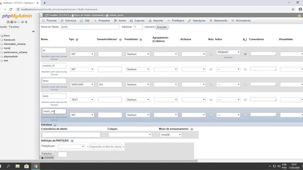303x170 pixels.
Task: Open the Pesquisar tab
Action: point(102,21)
